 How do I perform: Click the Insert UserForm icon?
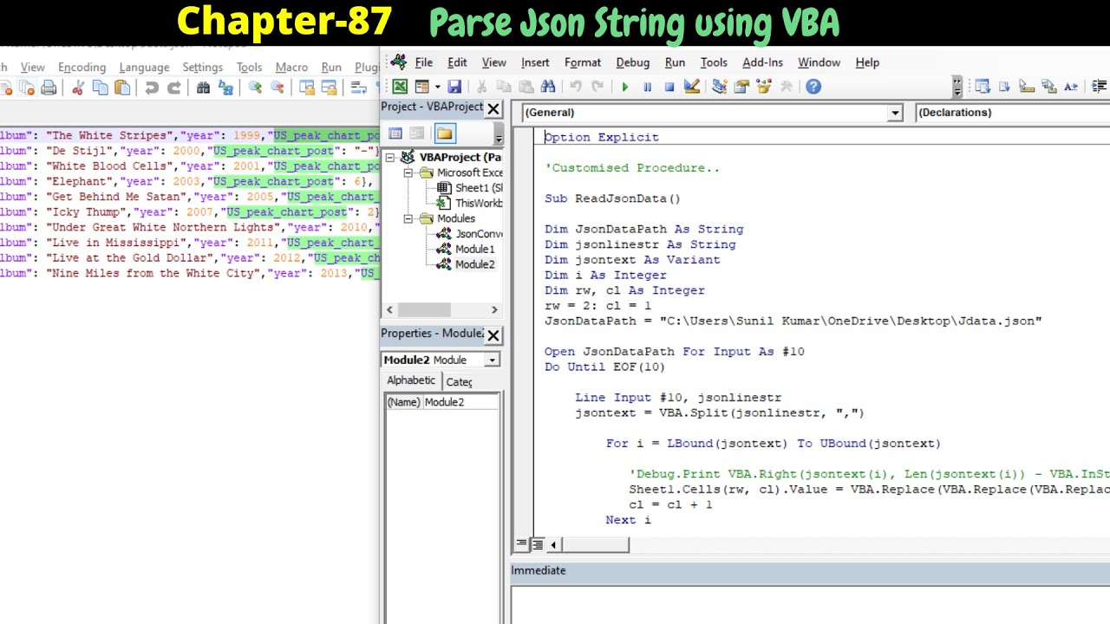click(422, 87)
